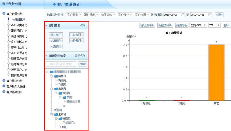The image size is (231, 131).
Task: Click the 打印 button
Action: 226,25
